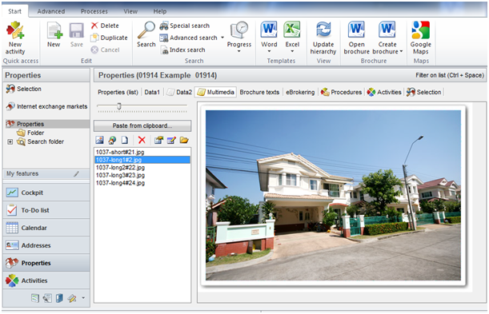The height and width of the screenshot is (314, 489).
Task: Select Selection in the left panel
Action: pos(24,89)
